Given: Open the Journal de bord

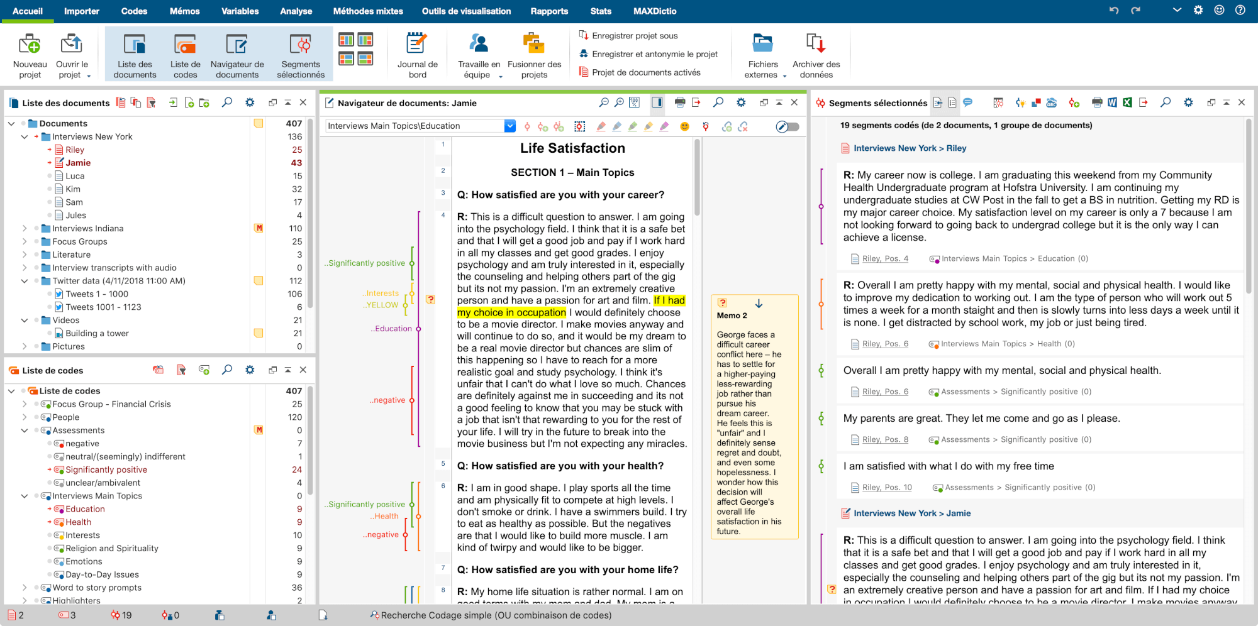Looking at the screenshot, I should pyautogui.click(x=417, y=55).
